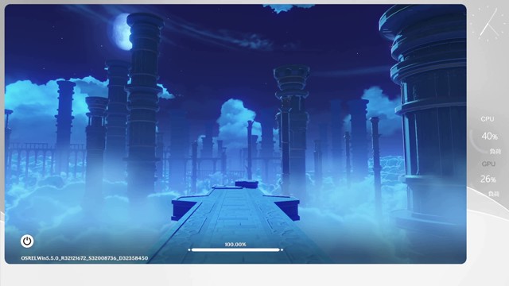Click the left diamond end of progress bar
Screen dimensions: 509x286
point(189,249)
